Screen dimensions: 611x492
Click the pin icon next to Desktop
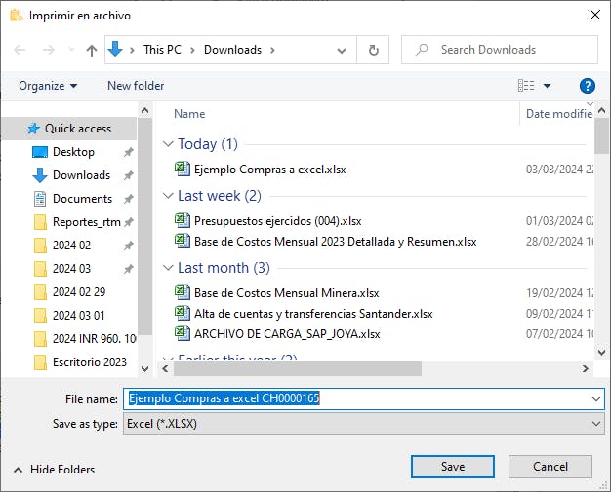pos(129,152)
